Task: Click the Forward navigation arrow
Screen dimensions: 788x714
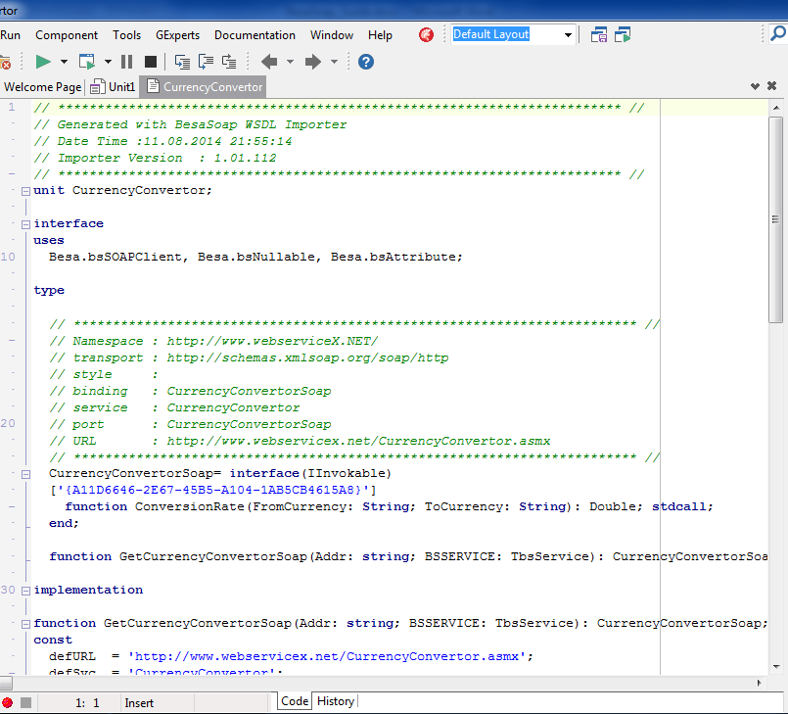Action: tap(313, 62)
